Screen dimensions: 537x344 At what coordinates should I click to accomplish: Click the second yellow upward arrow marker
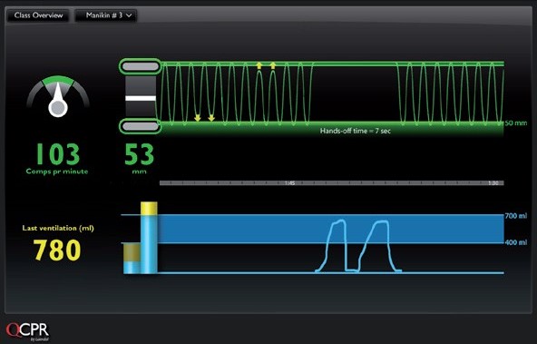tap(273, 65)
